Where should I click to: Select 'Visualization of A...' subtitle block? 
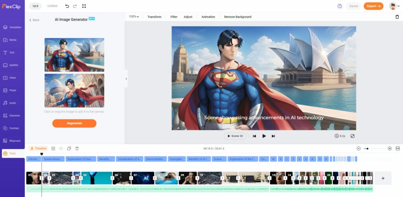coord(129,159)
